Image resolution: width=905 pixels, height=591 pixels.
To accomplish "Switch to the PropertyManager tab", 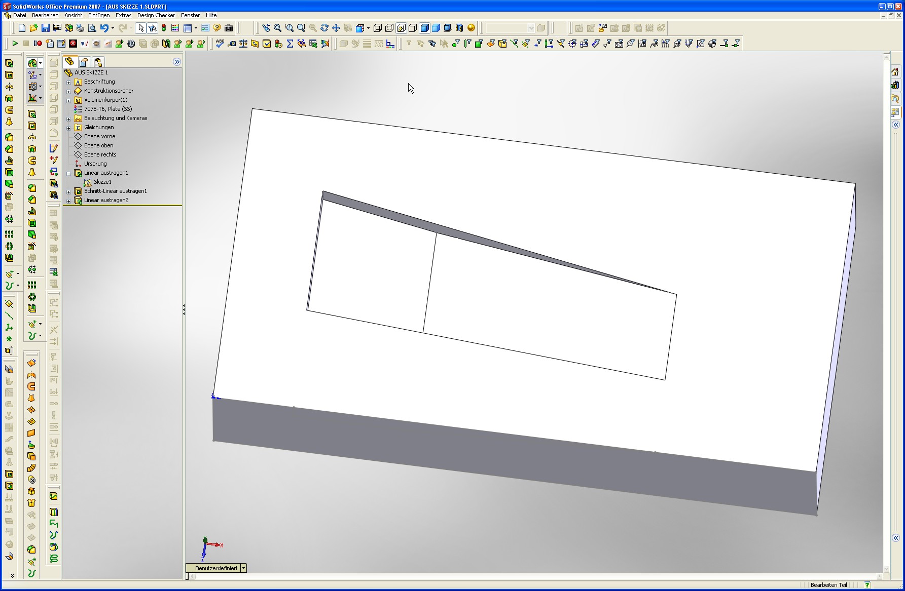I will 84,62.
